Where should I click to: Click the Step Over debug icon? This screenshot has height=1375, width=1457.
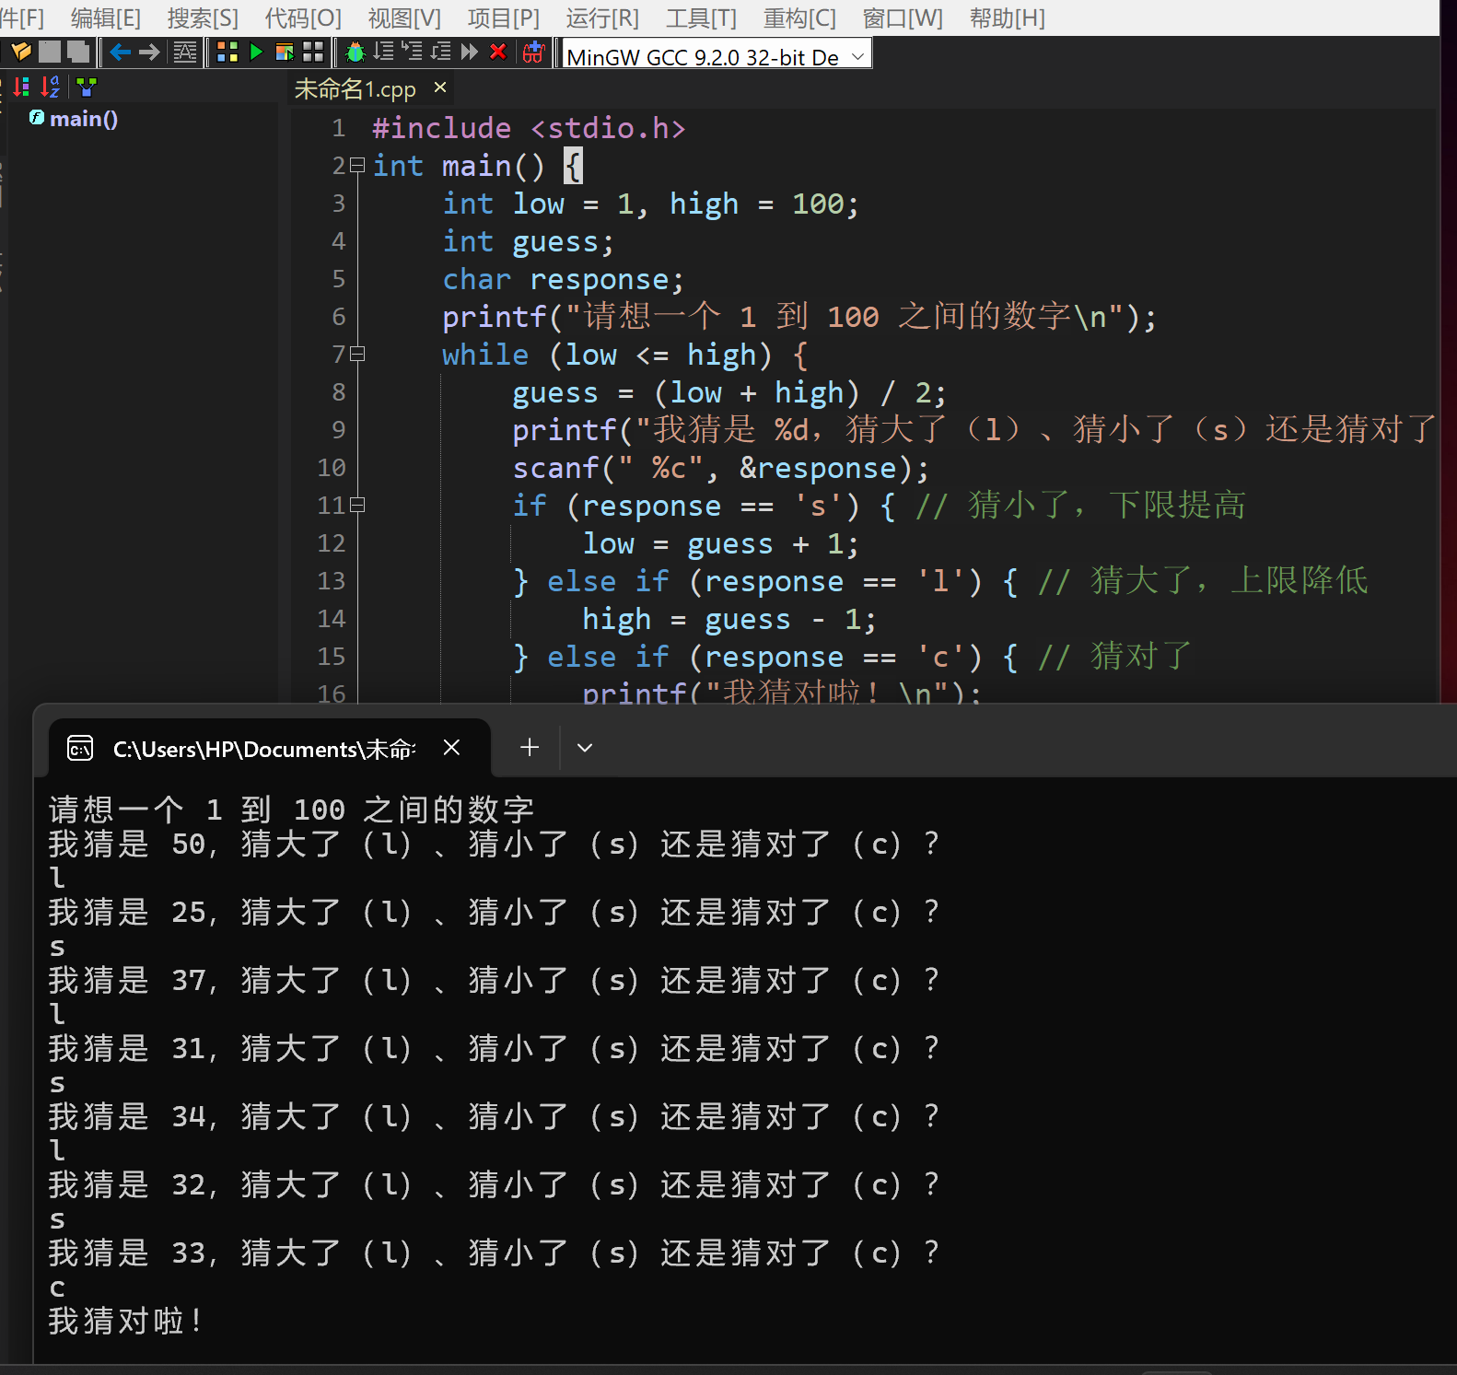pos(384,52)
